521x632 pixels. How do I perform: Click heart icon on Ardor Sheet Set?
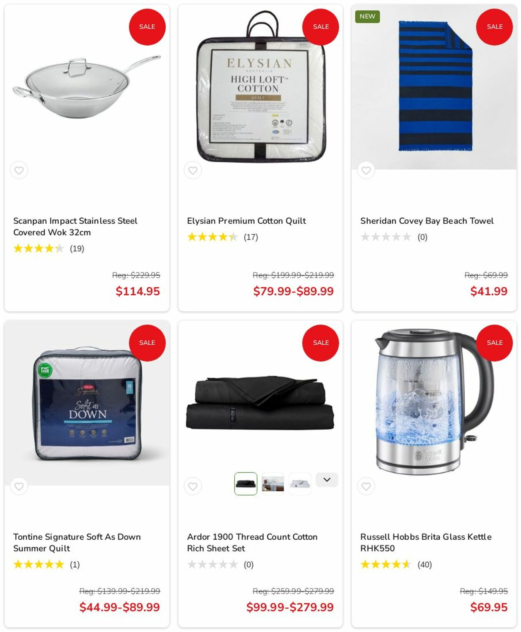pyautogui.click(x=193, y=486)
